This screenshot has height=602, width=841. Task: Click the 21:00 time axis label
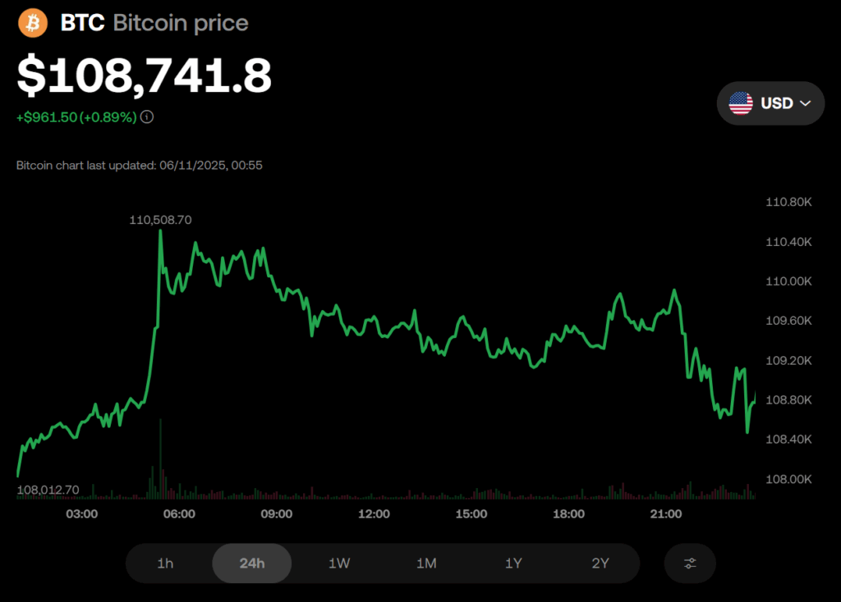point(666,514)
